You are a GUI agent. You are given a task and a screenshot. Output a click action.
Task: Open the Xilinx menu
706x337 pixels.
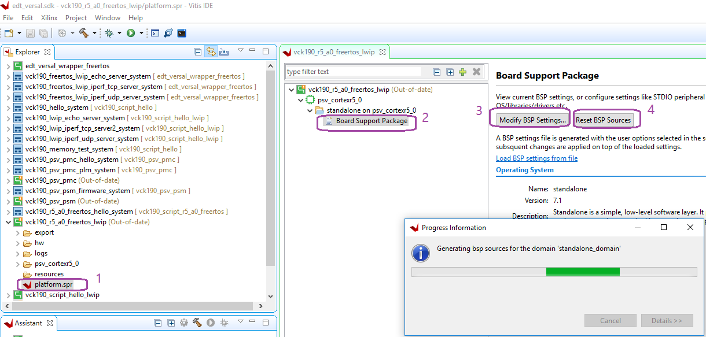pos(49,18)
